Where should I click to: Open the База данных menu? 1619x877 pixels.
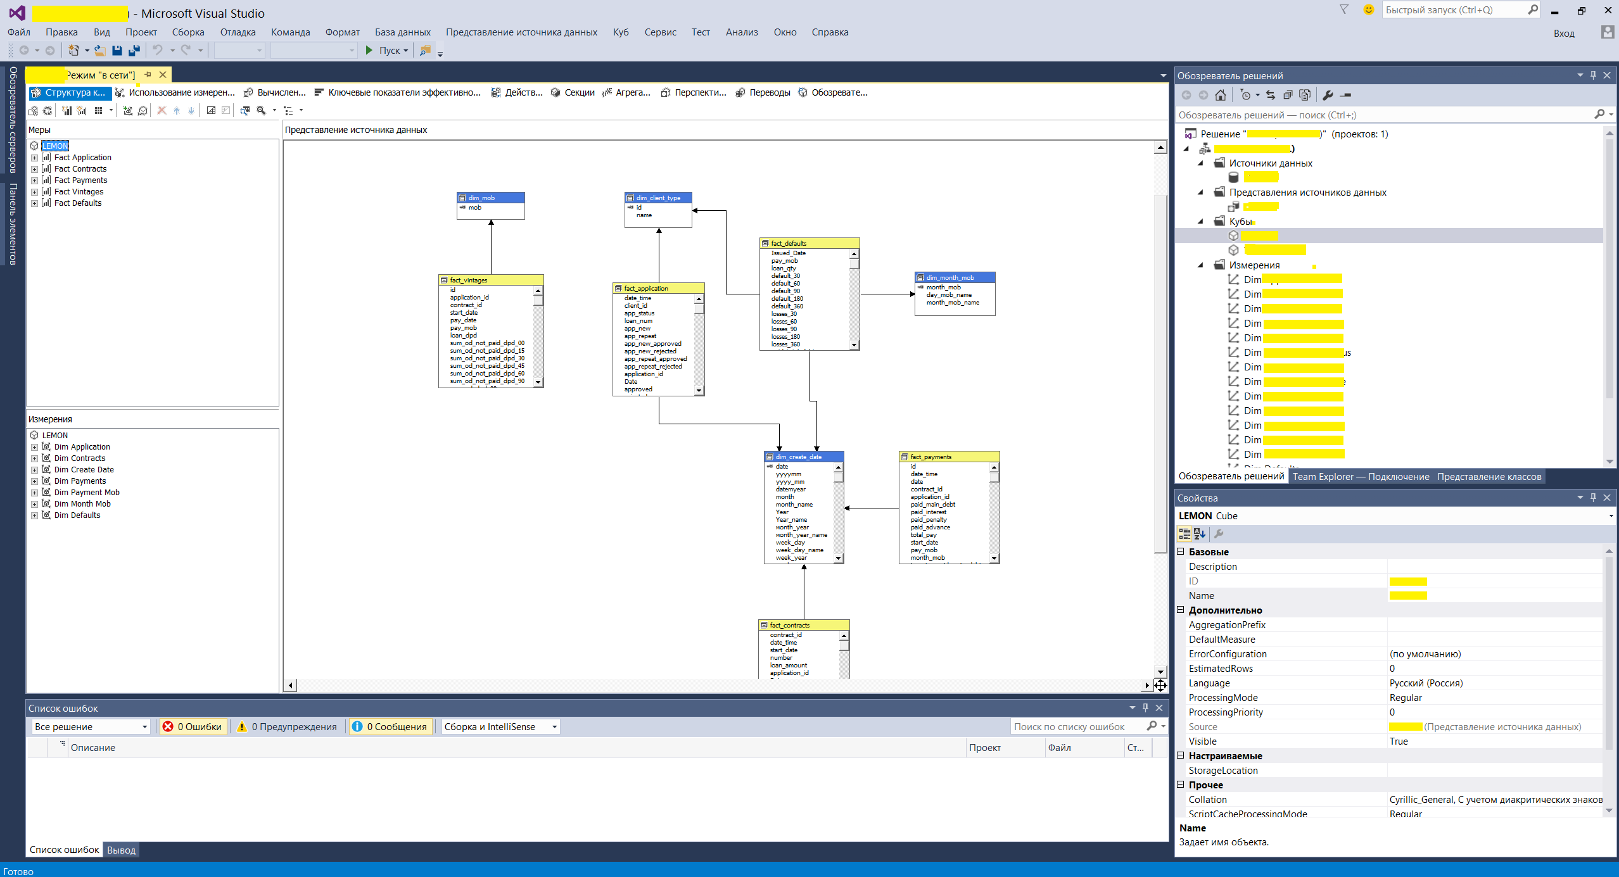pyautogui.click(x=403, y=32)
